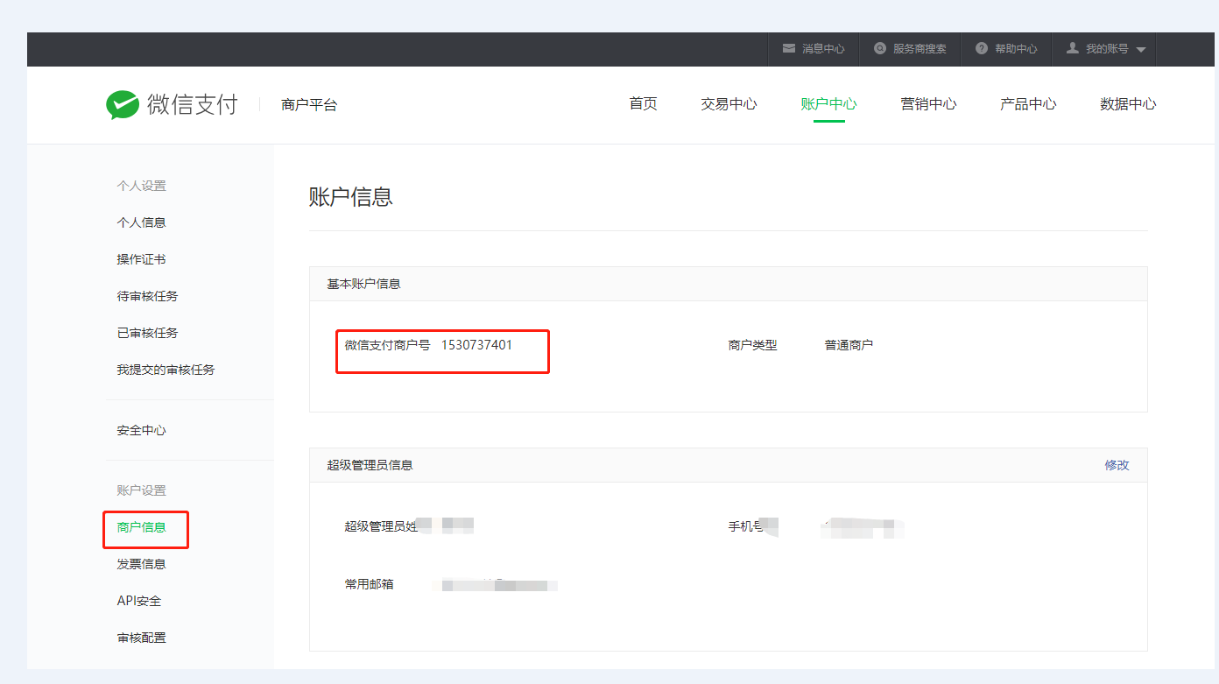
Task: Click the question mark icon for 帮助中心
Action: point(982,49)
